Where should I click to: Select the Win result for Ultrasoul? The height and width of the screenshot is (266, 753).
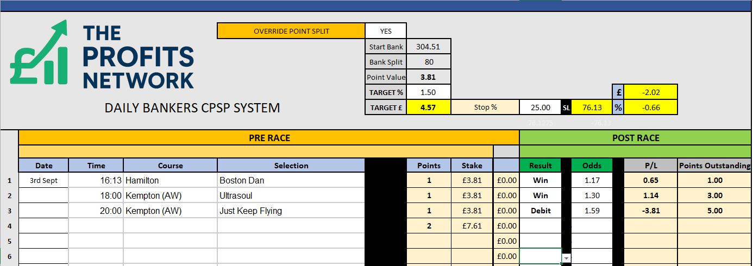coord(540,195)
